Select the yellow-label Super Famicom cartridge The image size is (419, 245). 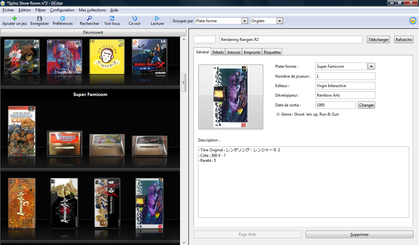[107, 145]
